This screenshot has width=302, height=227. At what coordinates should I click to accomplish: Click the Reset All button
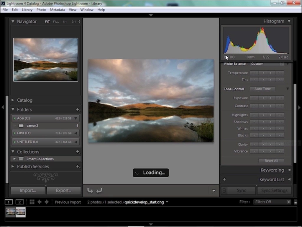pos(271,160)
